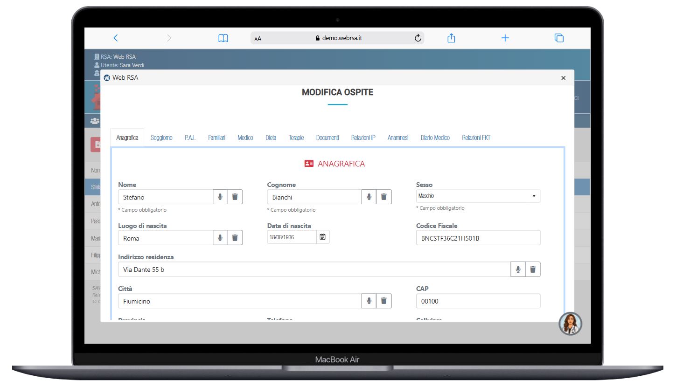Open the assistant avatar chat icon
Screen dimensions: 676x387
[x=570, y=324]
